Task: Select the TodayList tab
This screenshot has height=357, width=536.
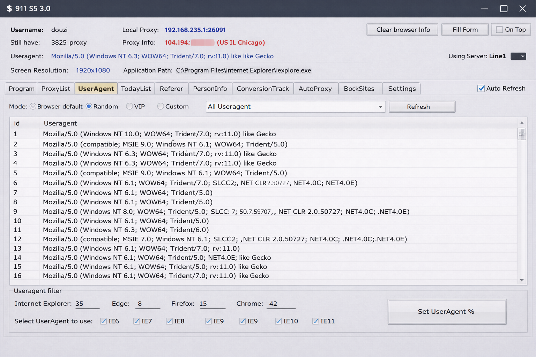Action: (136, 88)
